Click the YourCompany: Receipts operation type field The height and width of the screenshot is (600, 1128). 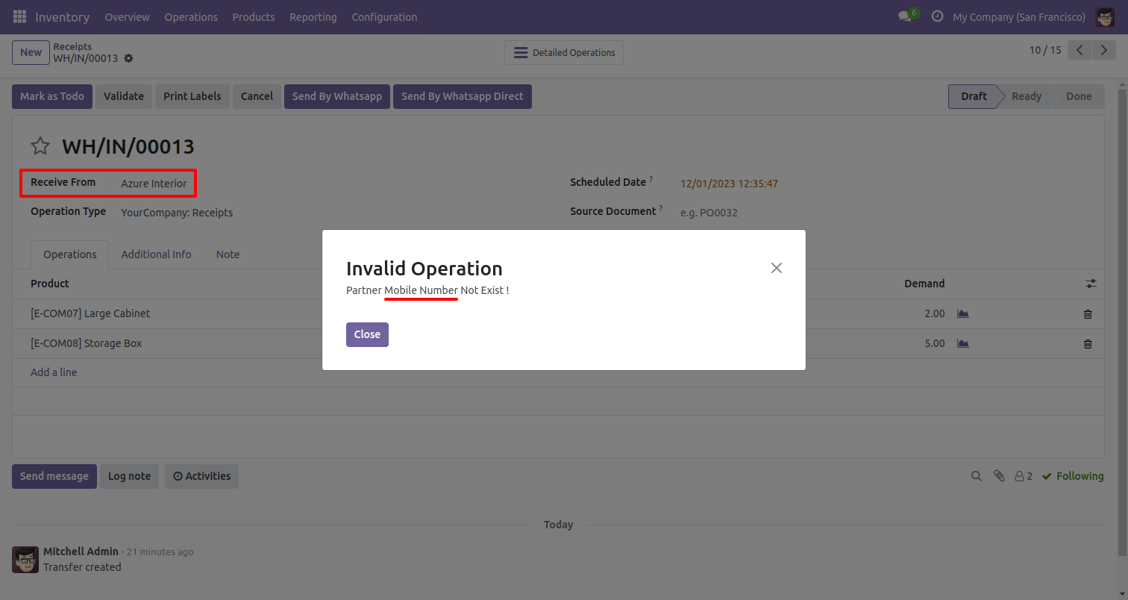point(177,213)
